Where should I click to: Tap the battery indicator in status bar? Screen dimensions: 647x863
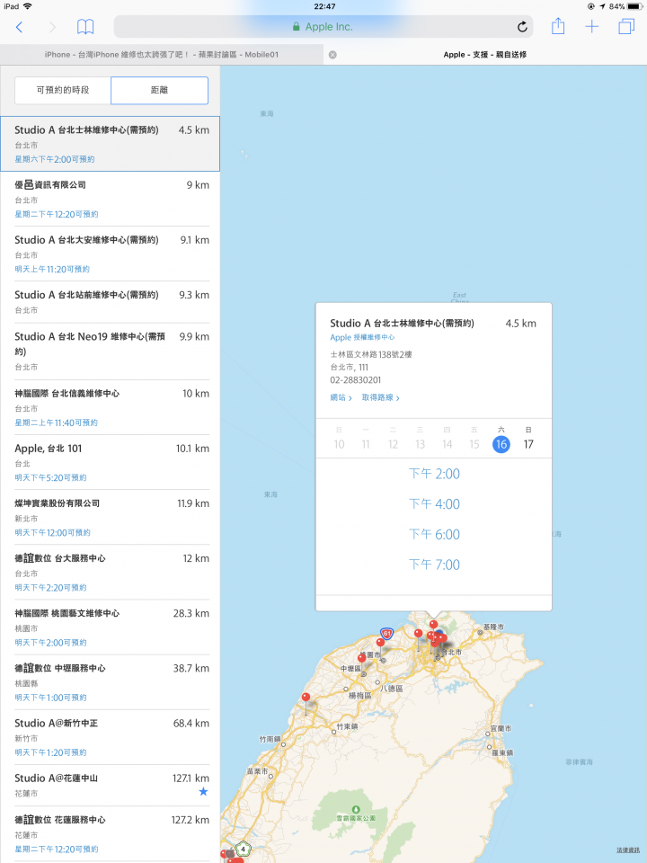click(635, 6)
